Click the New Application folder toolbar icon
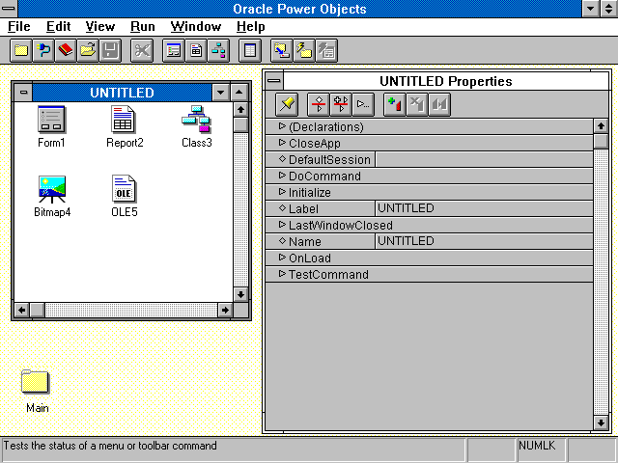This screenshot has width=618, height=463. [x=20, y=50]
